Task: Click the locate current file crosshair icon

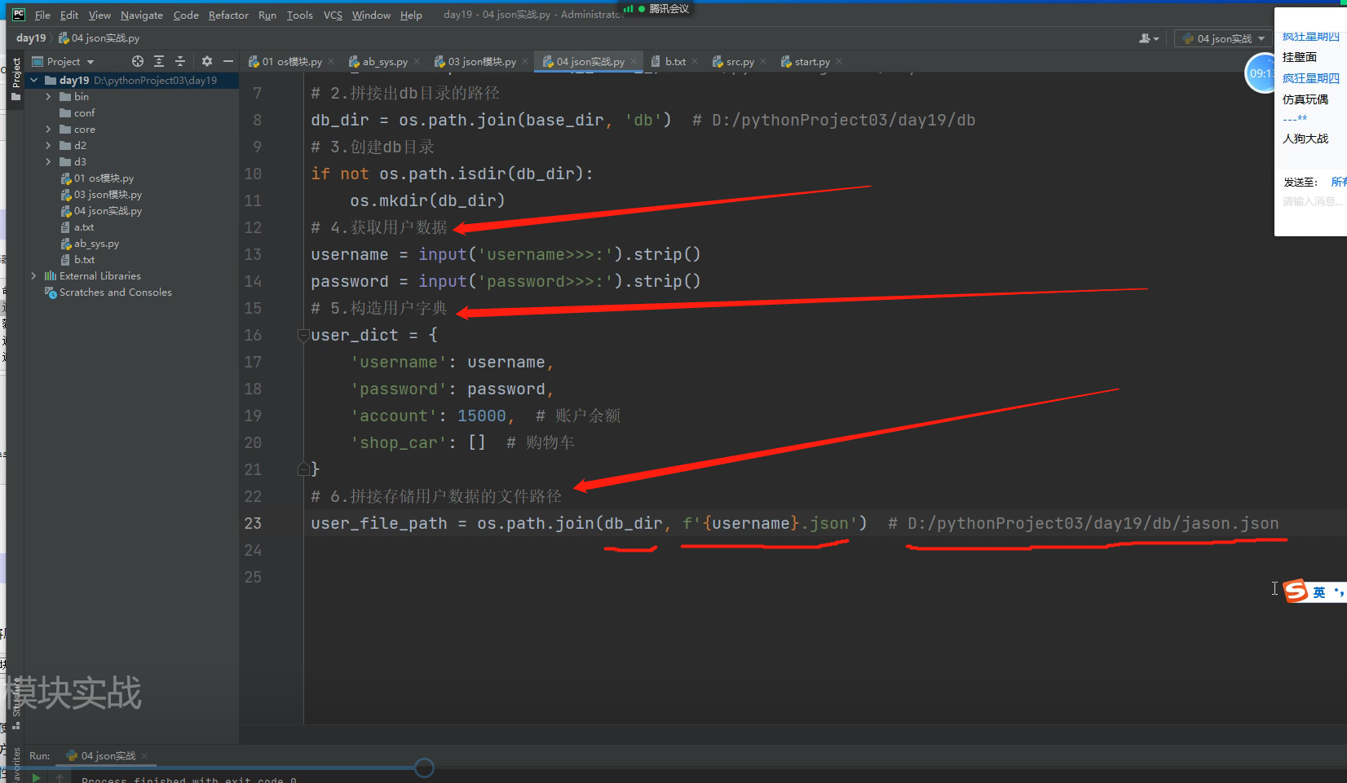Action: pos(138,61)
